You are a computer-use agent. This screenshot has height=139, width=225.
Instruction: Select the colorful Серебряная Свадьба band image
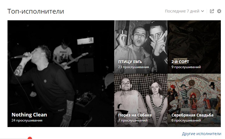coord(194,100)
